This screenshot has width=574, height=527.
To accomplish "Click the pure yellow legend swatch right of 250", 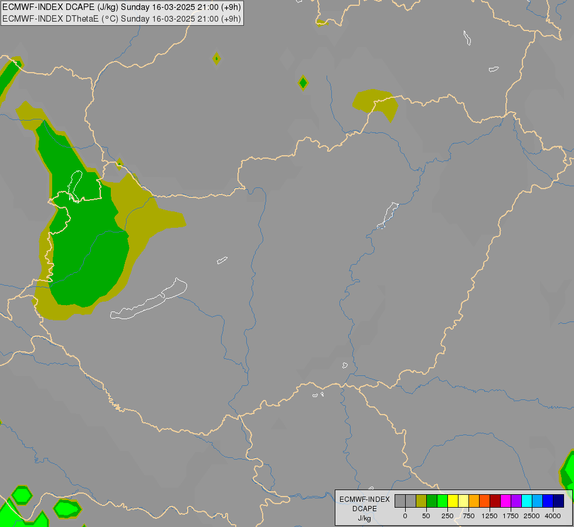I will [453, 501].
